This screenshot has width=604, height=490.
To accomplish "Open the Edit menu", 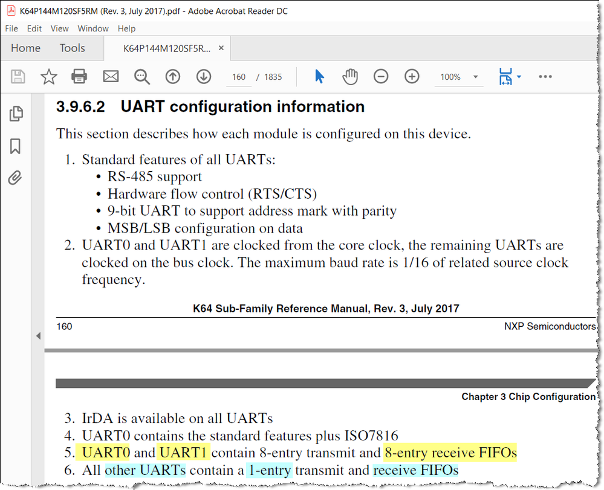I will point(34,28).
